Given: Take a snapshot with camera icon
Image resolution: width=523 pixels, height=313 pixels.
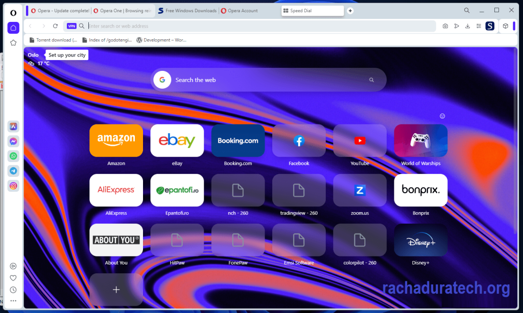Looking at the screenshot, I should 445,26.
